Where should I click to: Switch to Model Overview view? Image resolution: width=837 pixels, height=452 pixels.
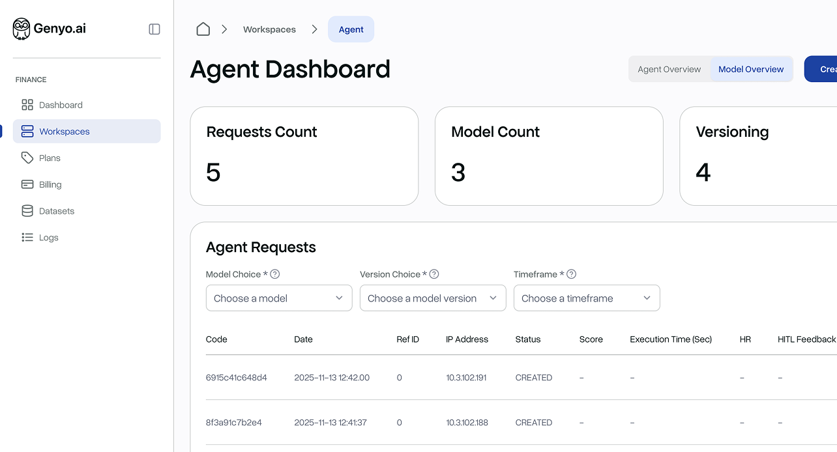tap(751, 69)
